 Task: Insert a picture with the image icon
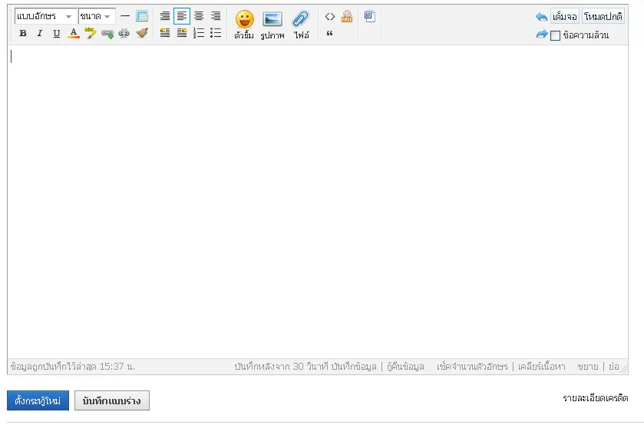tap(272, 25)
